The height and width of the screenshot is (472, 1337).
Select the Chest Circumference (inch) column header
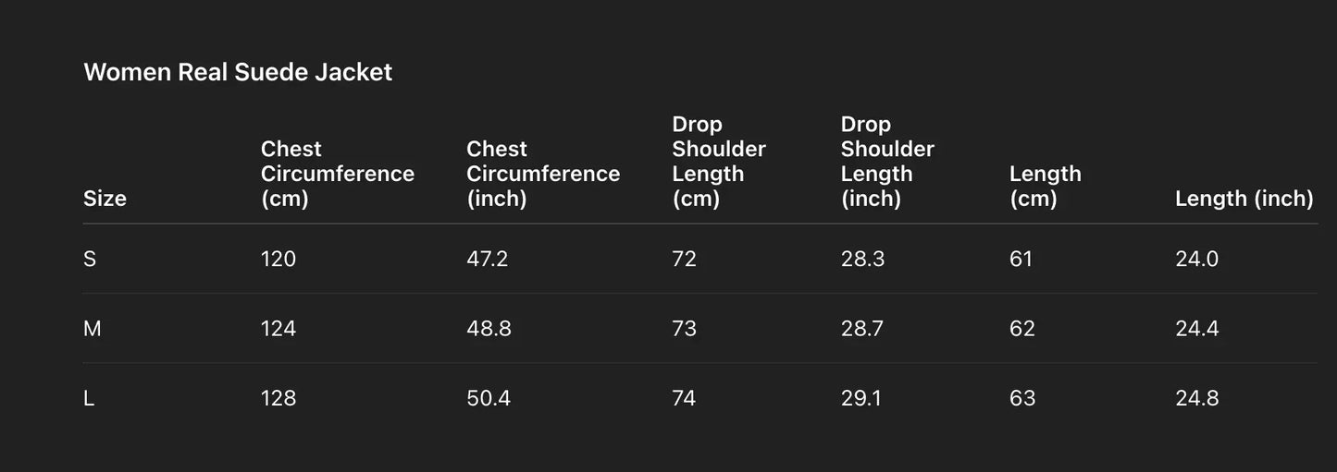pyautogui.click(x=542, y=174)
